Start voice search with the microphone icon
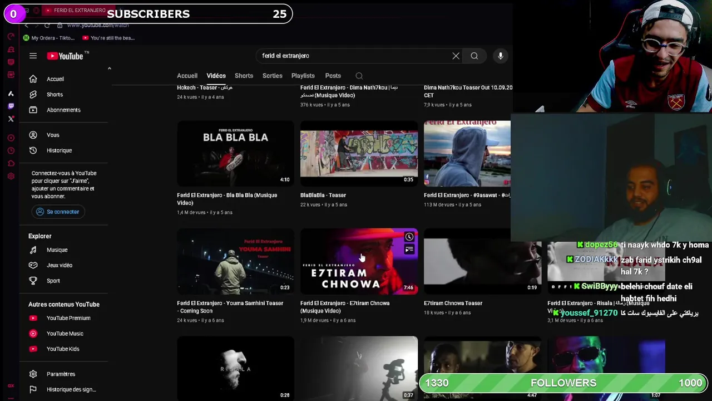712x401 pixels. point(501,56)
